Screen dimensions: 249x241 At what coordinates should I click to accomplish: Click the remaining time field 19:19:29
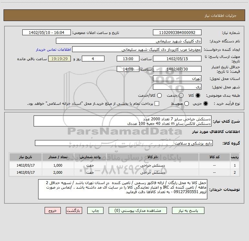tap(60, 59)
